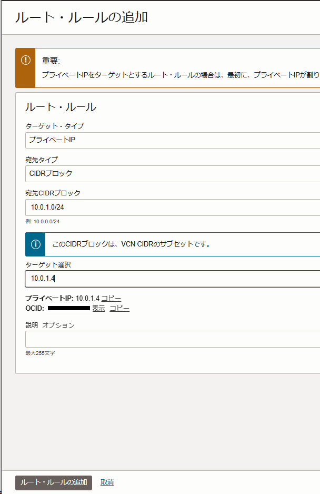Reveal the OCID using the 表示 link
The width and height of the screenshot is (320, 494).
99,308
